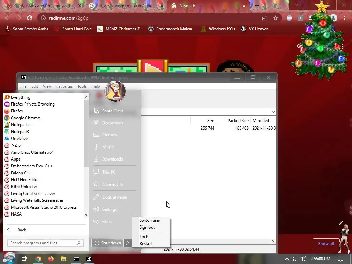Open the Help menu in 7-Zip
This screenshot has height=264, width=352.
click(x=96, y=86)
